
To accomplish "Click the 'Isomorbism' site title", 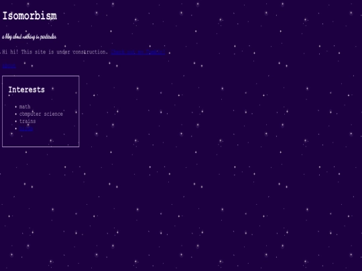I will pos(29,16).
